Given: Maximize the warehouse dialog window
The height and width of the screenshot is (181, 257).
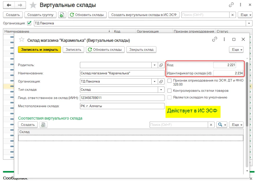Looking at the screenshot, I should (x=234, y=39).
